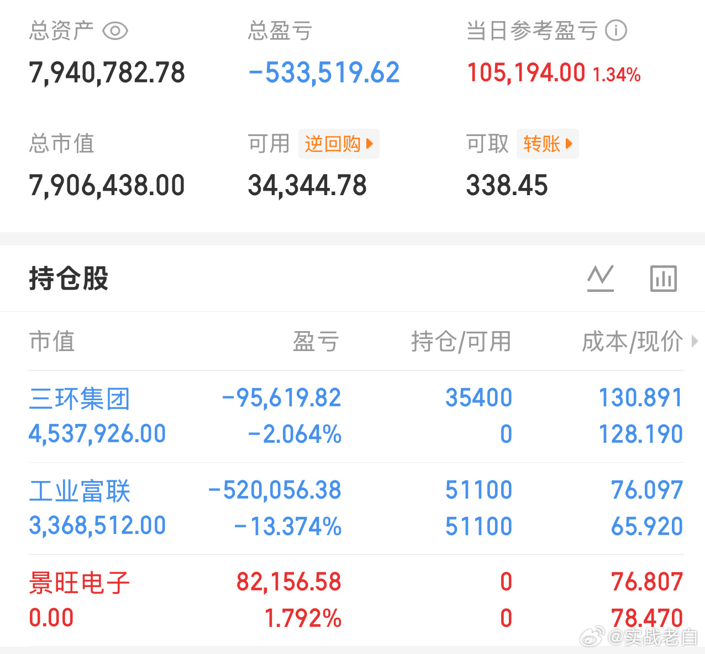This screenshot has width=705, height=654.
Task: Switch to line chart view of holdings
Action: pos(601,278)
